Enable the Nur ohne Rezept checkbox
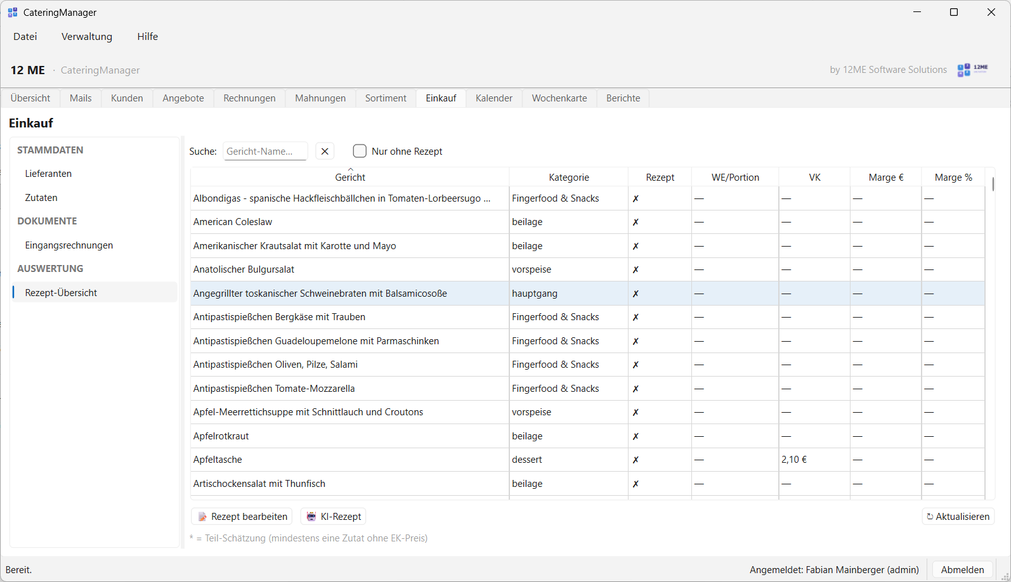This screenshot has height=582, width=1011. click(360, 151)
